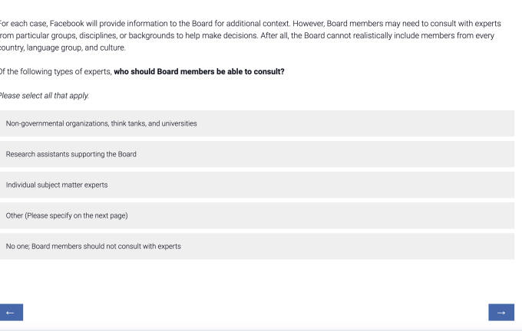Click the bold question about consulting experts
The width and height of the screenshot is (522, 331).
[199, 72]
